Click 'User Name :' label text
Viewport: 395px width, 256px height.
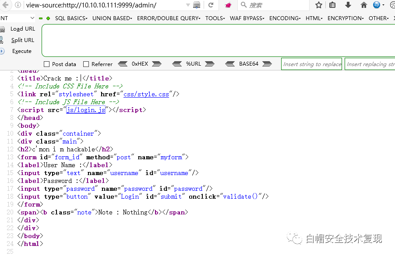[x=63, y=165]
